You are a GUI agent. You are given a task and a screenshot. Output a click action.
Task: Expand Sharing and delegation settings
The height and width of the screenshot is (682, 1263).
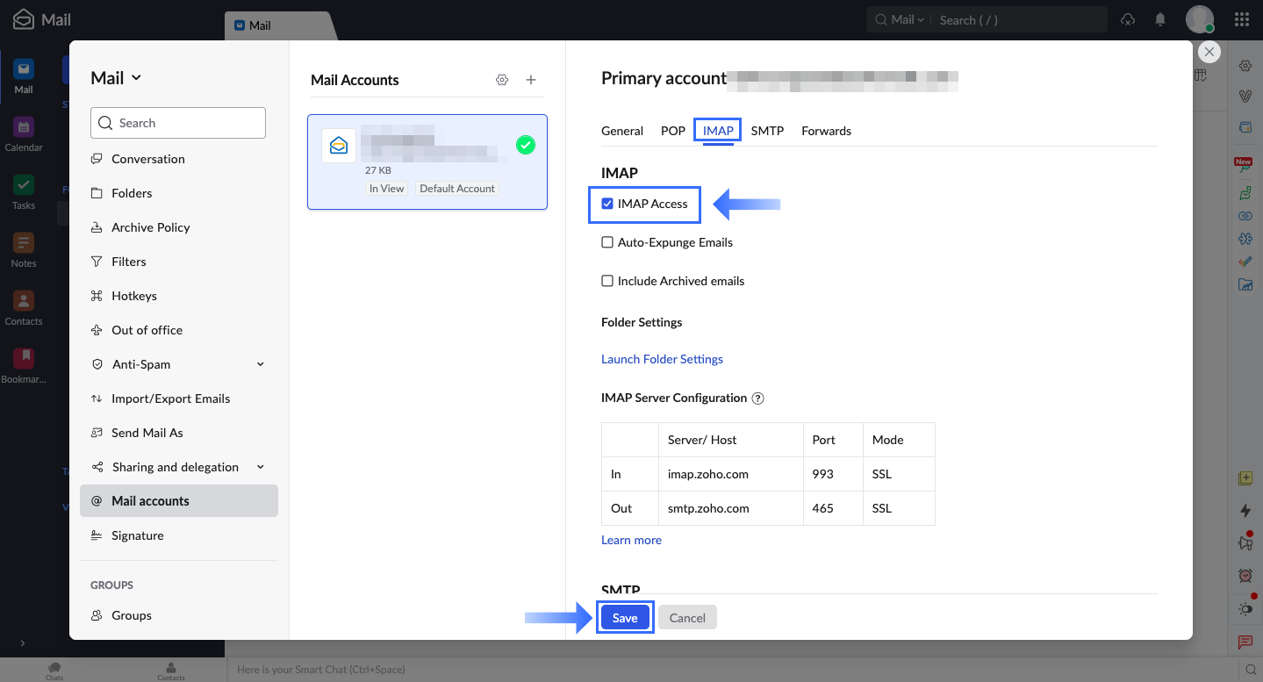tap(177, 466)
